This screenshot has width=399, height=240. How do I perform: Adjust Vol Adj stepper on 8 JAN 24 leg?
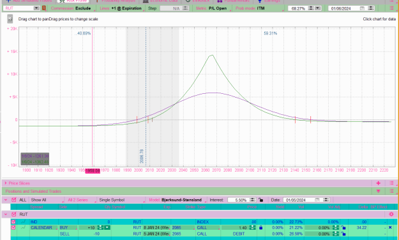[x=336, y=227]
